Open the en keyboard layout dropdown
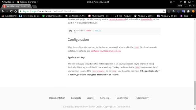Viewport: 196px width, 110px height. point(172,2)
